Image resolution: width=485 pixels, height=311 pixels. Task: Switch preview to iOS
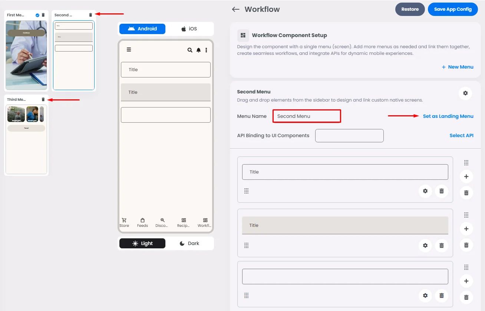[x=189, y=29]
